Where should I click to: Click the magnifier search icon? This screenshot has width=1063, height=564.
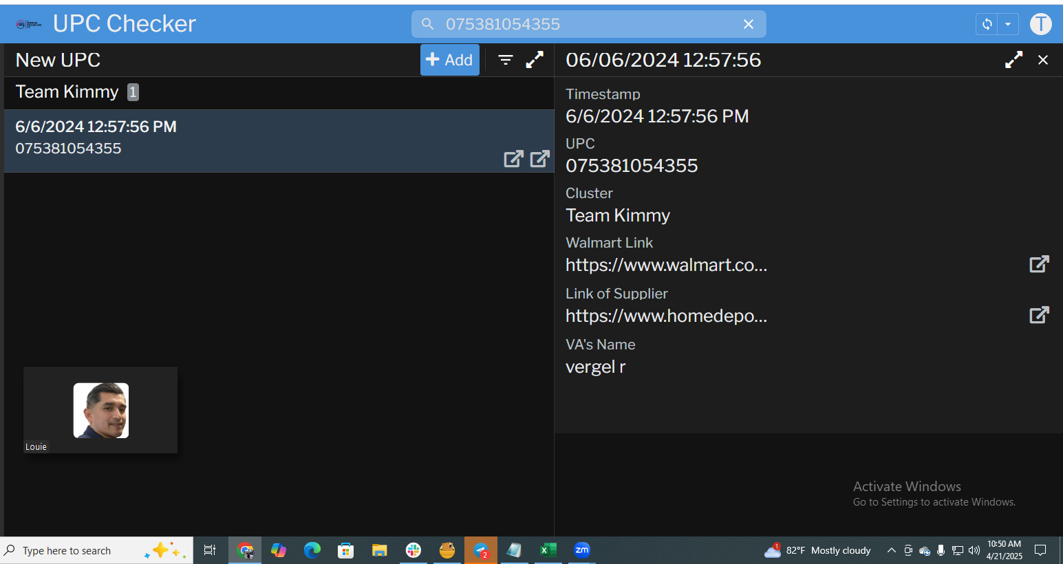click(x=427, y=24)
